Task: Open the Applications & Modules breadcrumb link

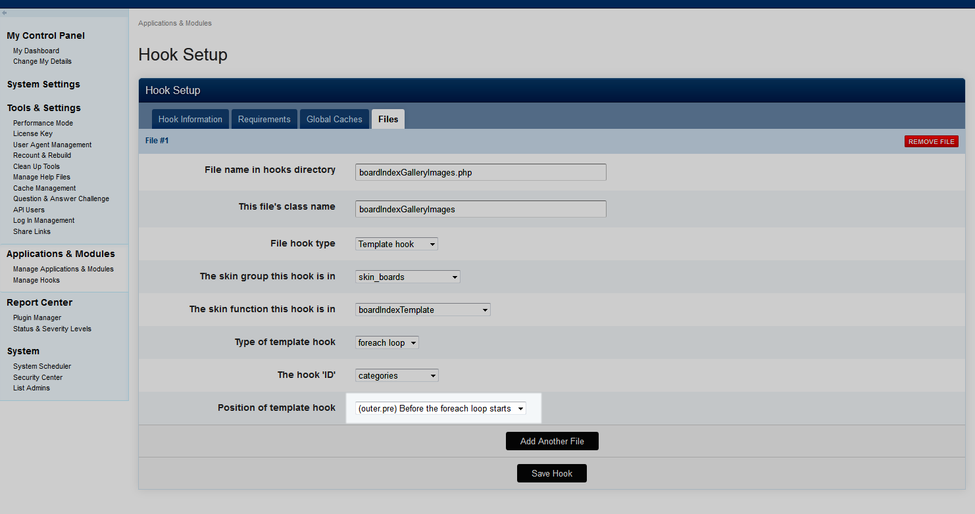Action: [x=175, y=23]
